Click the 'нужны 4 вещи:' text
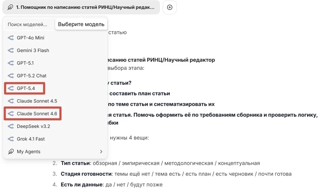This screenshot has height=193, width=328. pyautogui.click(x=129, y=138)
